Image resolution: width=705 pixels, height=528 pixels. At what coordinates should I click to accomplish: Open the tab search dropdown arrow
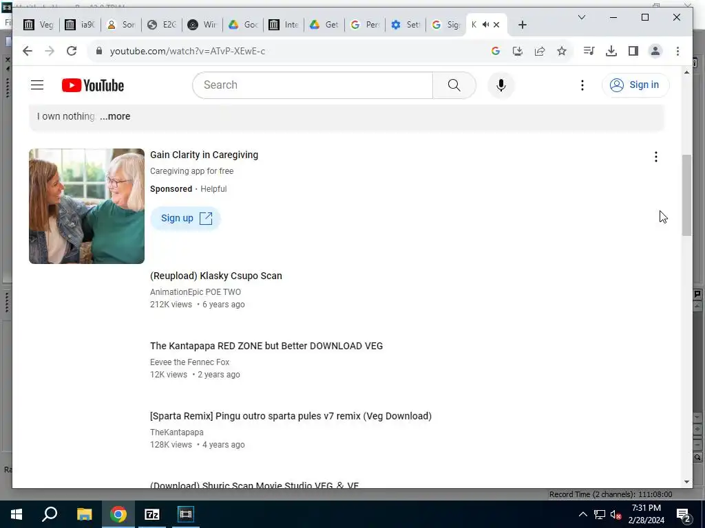click(x=581, y=17)
